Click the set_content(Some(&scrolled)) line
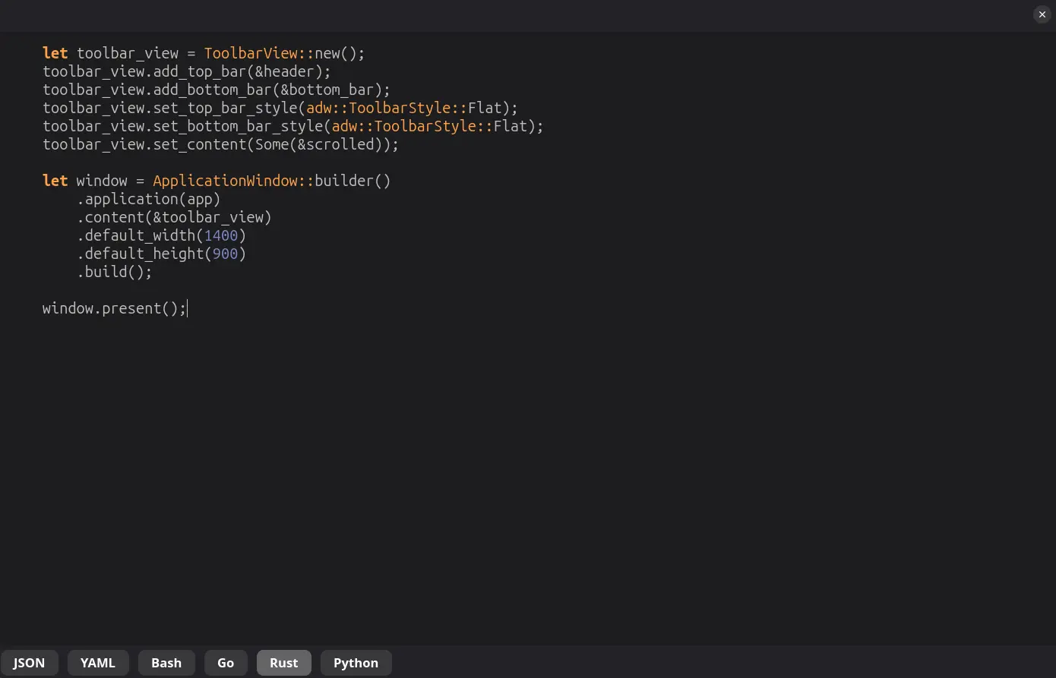Screen dimensions: 1056x678 pyautogui.click(x=221, y=144)
